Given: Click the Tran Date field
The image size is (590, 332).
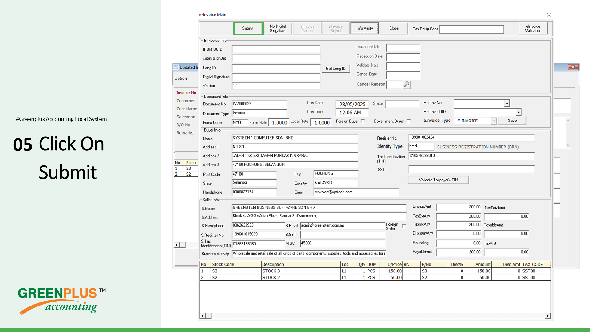Looking at the screenshot, I should [x=352, y=104].
